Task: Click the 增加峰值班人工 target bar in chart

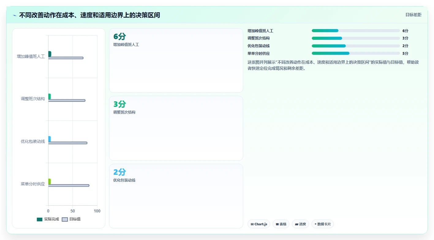Action: (66, 58)
